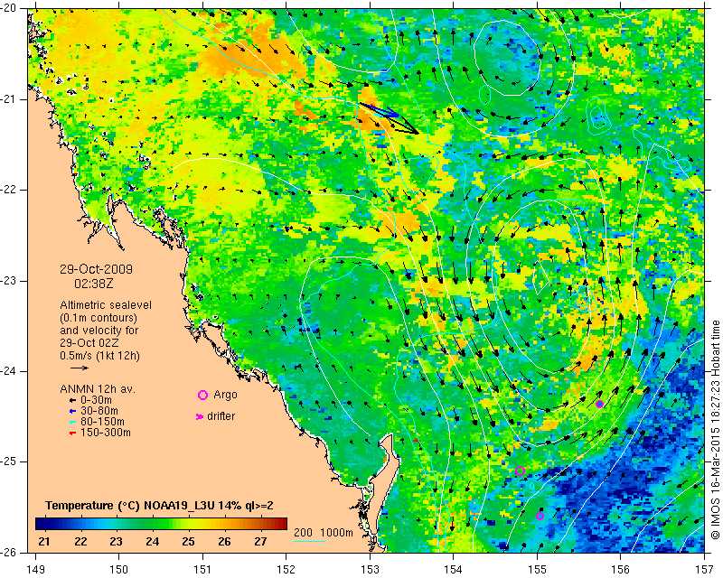The width and height of the screenshot is (723, 578).
Task: Click the 157 longitude axis label
Action: coord(705,569)
